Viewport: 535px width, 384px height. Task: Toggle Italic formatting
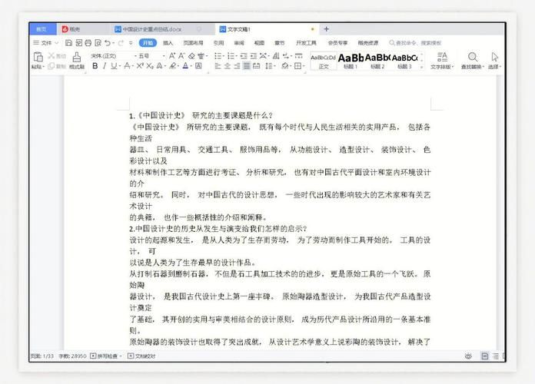tap(105, 66)
